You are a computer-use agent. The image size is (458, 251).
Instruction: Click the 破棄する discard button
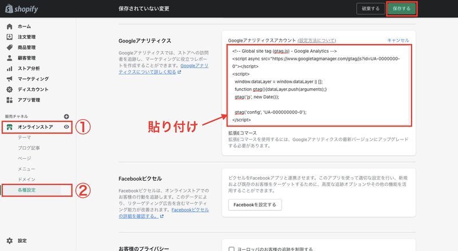point(370,9)
